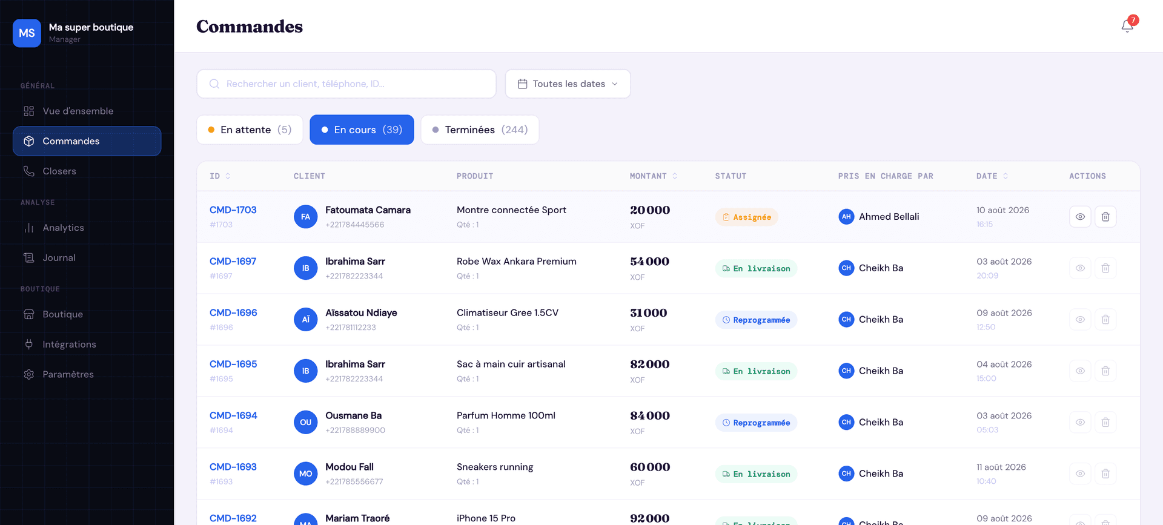The height and width of the screenshot is (525, 1163).
Task: Click Reprogrammée badge for CMD-1696
Action: tap(756, 320)
